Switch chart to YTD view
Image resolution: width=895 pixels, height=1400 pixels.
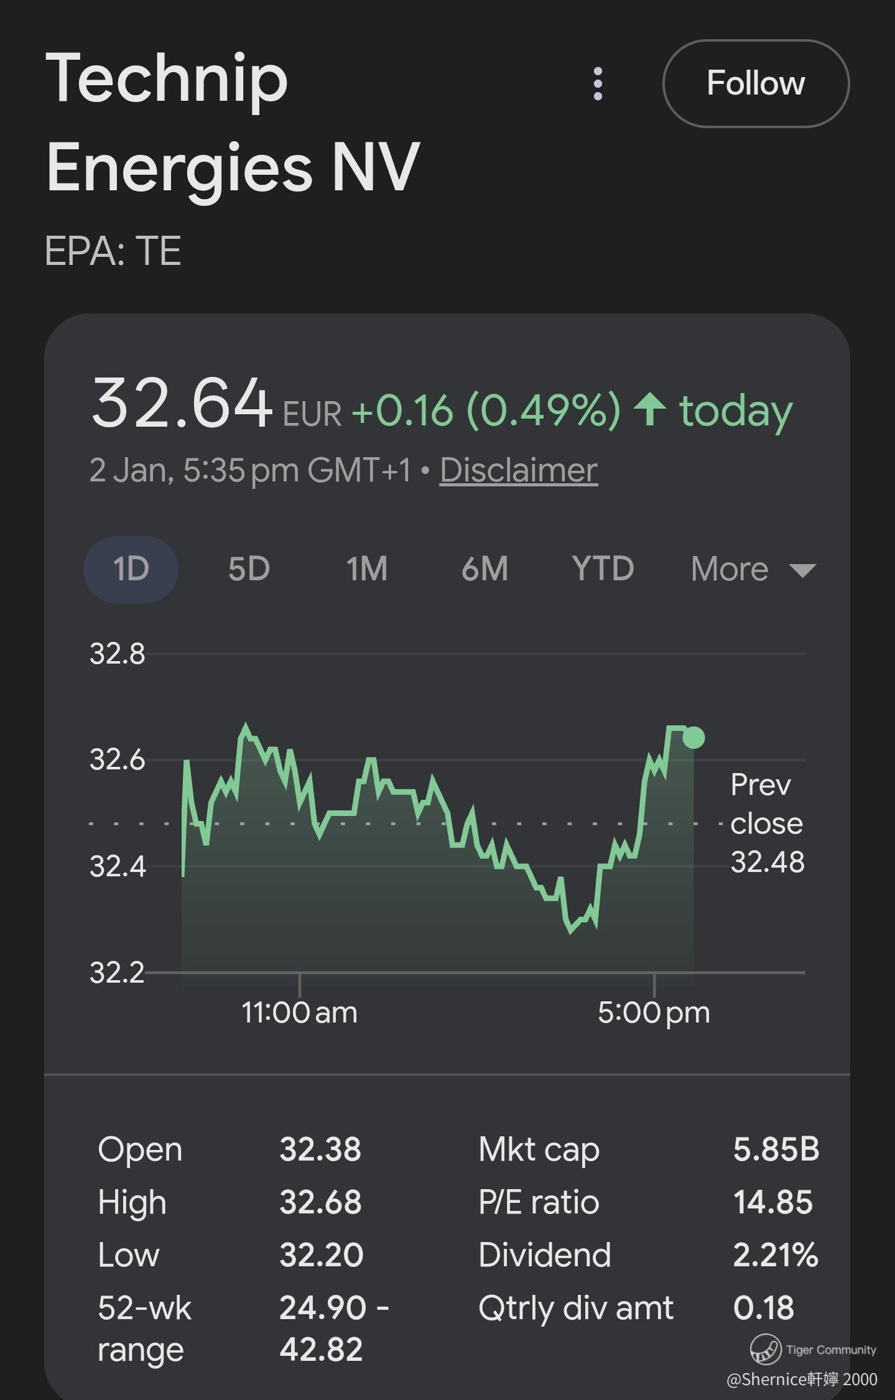603,569
